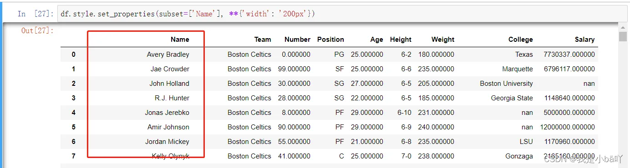Click the code input cell In [27]
This screenshot has width=630, height=168.
coord(342,14)
